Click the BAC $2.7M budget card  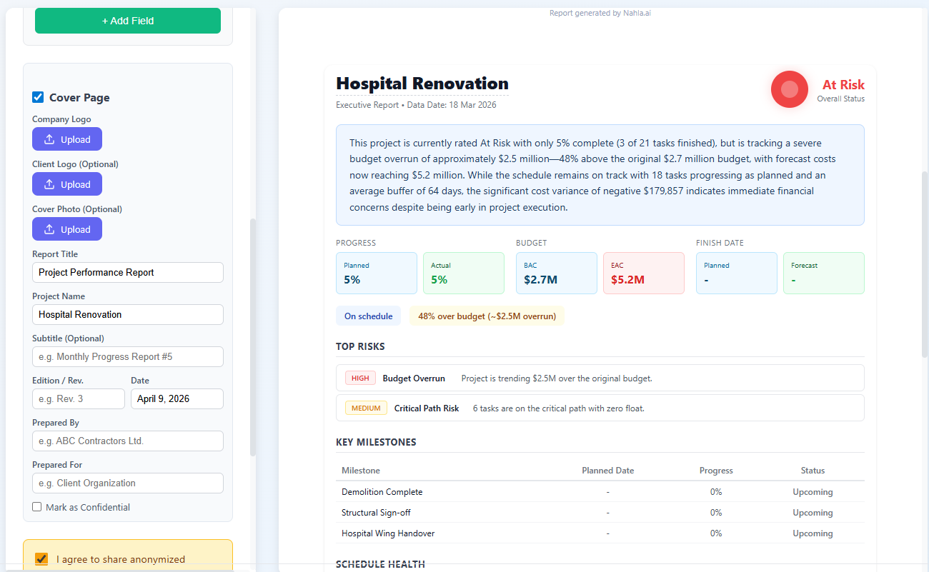point(557,273)
